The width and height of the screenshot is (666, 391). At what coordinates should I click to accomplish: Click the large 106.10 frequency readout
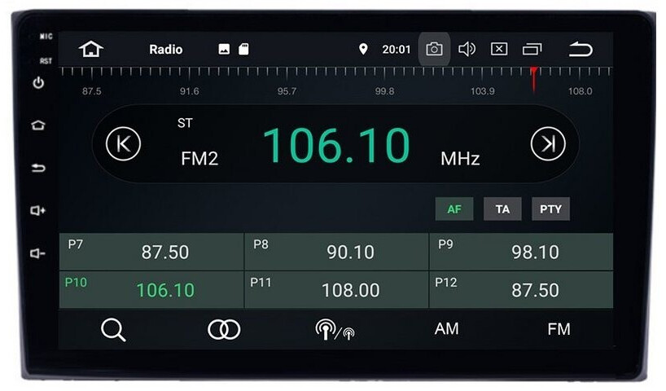click(336, 146)
